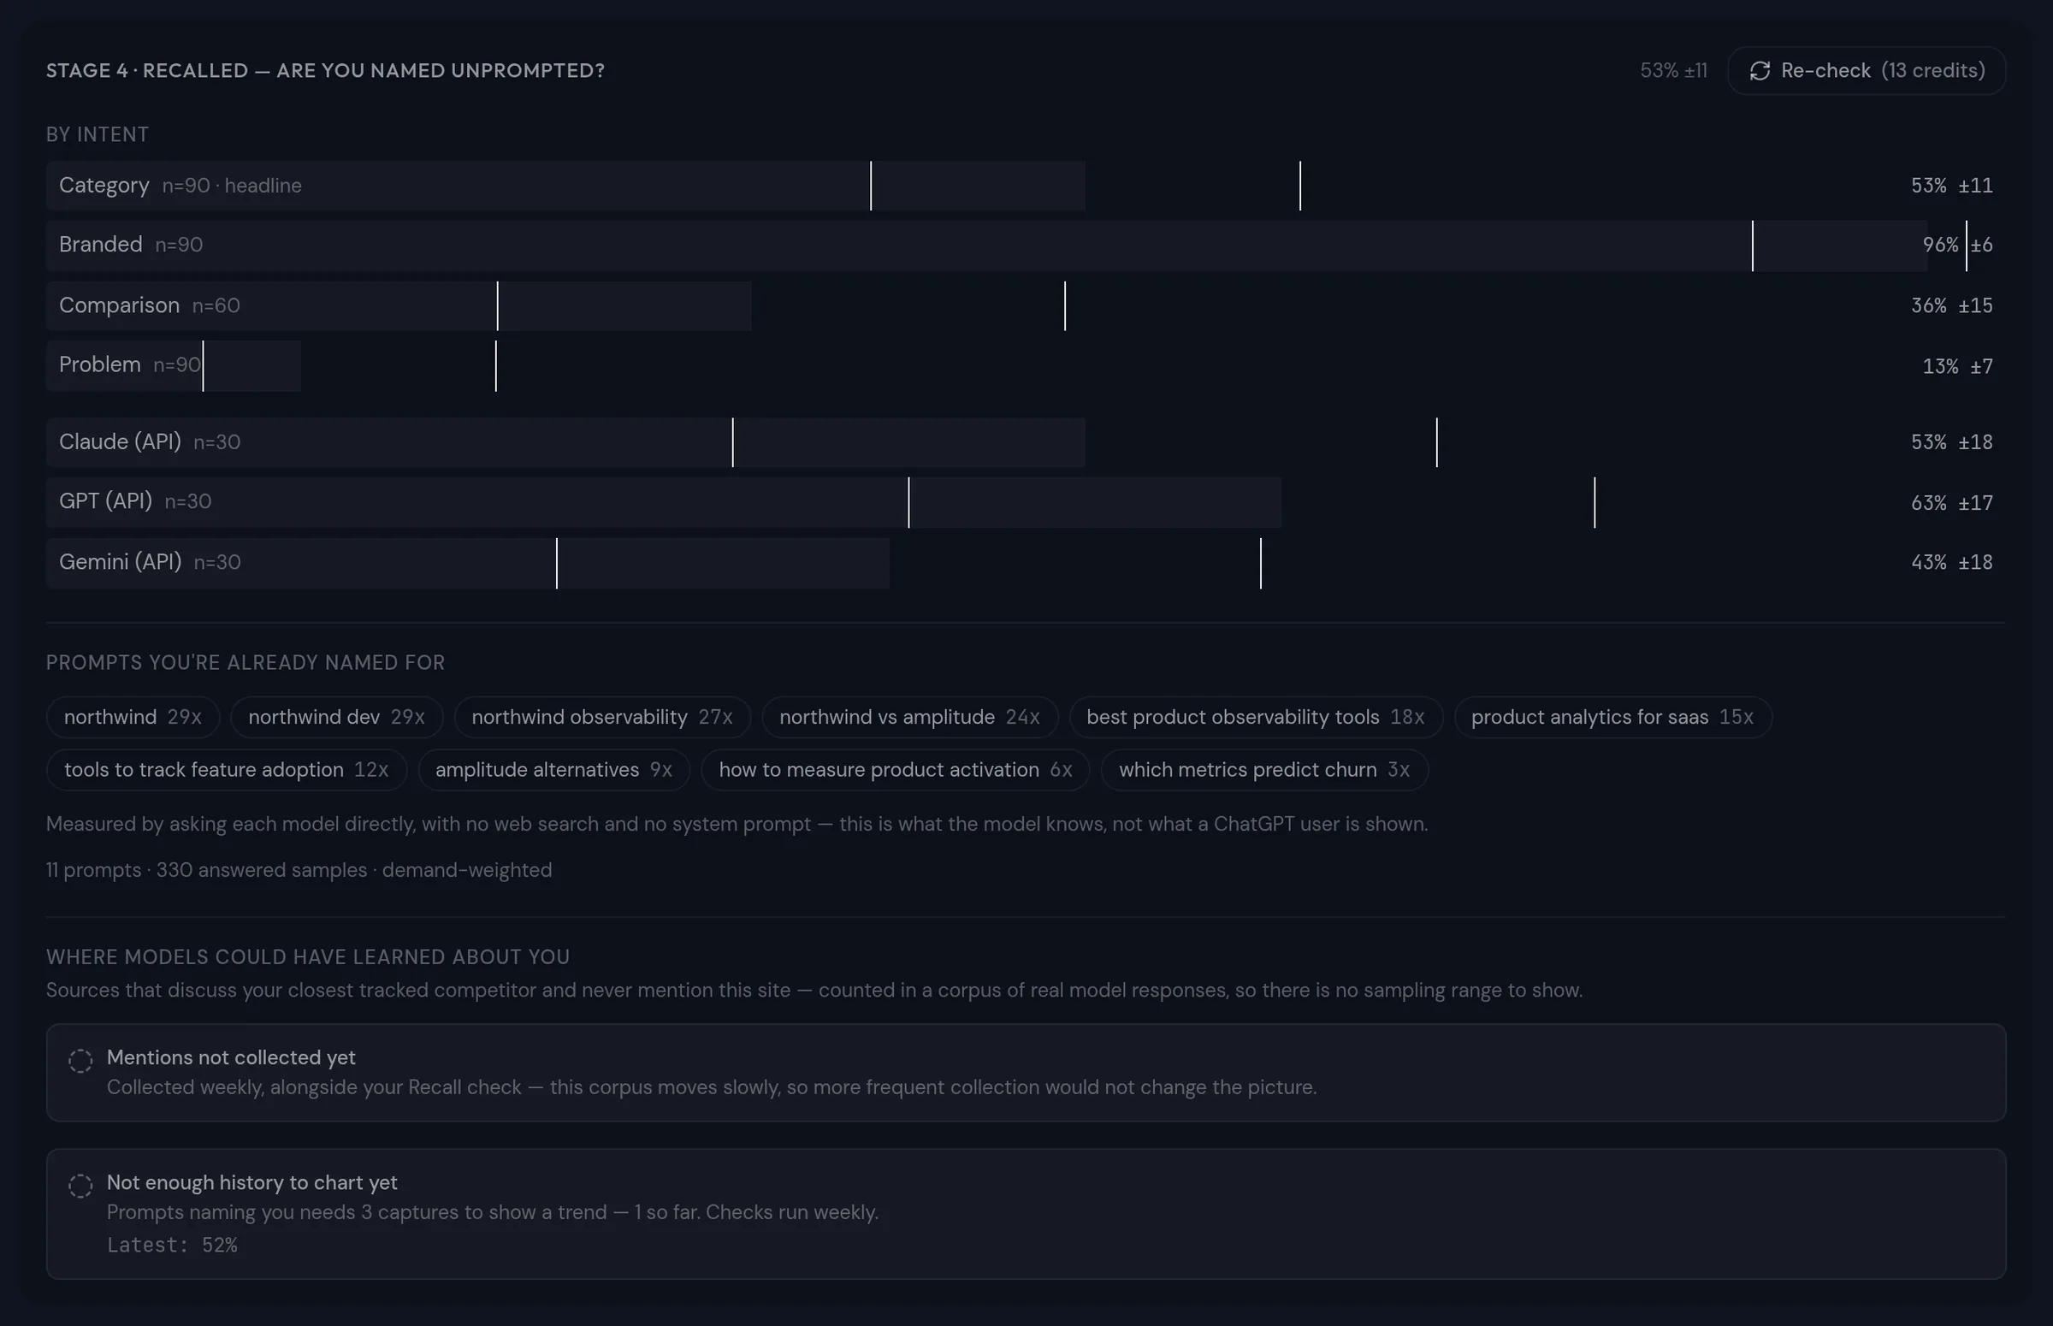Open the "northwind observability" prompt chip
Viewport: 2053px width, 1326px height.
pos(601,717)
